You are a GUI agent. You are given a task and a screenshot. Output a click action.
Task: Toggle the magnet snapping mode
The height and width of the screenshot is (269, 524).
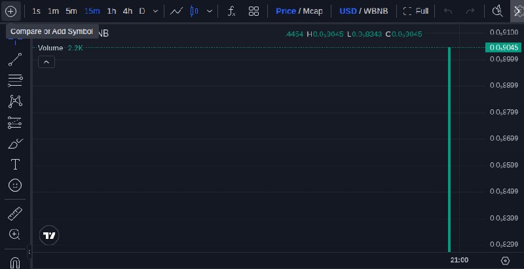click(15, 262)
